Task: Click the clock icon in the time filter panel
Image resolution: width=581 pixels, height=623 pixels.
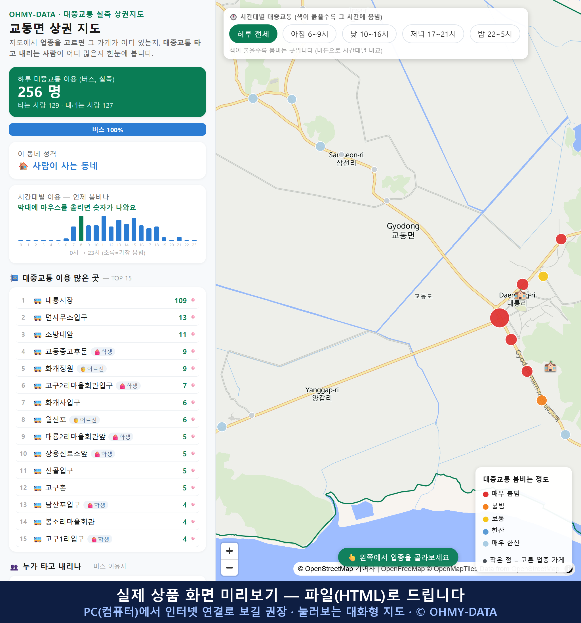Action: point(233,17)
